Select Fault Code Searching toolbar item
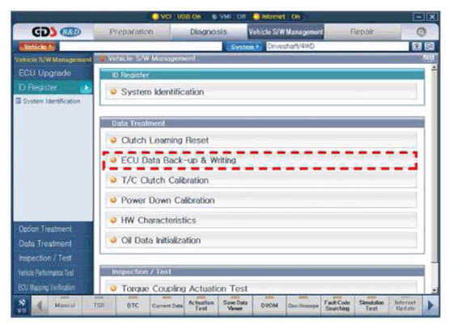 click(x=337, y=306)
